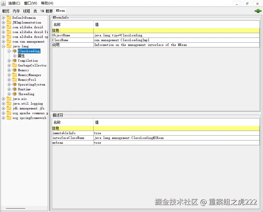263x212 pixels.
Task: Click the mxbean row value true
Action: tap(176, 143)
